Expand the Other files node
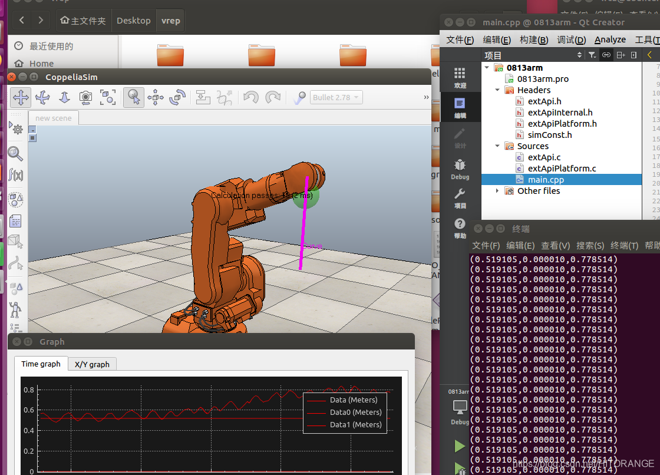The height and width of the screenshot is (475, 660). tap(497, 191)
